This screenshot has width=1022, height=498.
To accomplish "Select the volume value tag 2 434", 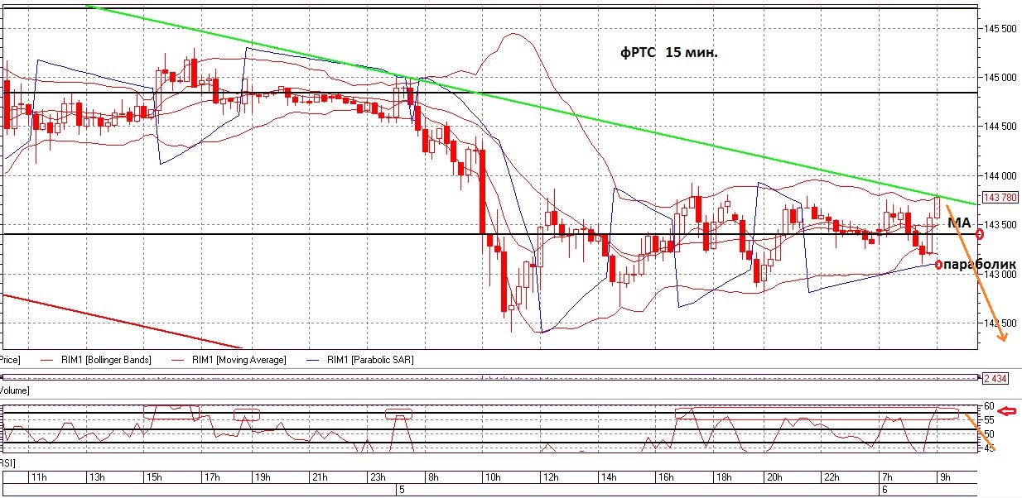I will click(995, 378).
